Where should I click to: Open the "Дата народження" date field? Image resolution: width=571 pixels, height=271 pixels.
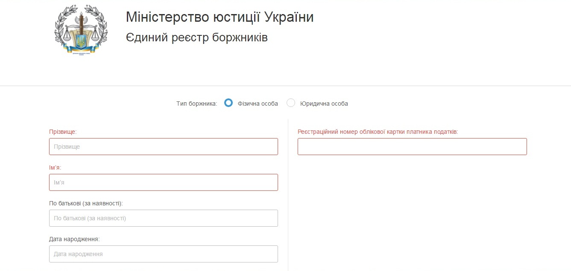tap(164, 254)
